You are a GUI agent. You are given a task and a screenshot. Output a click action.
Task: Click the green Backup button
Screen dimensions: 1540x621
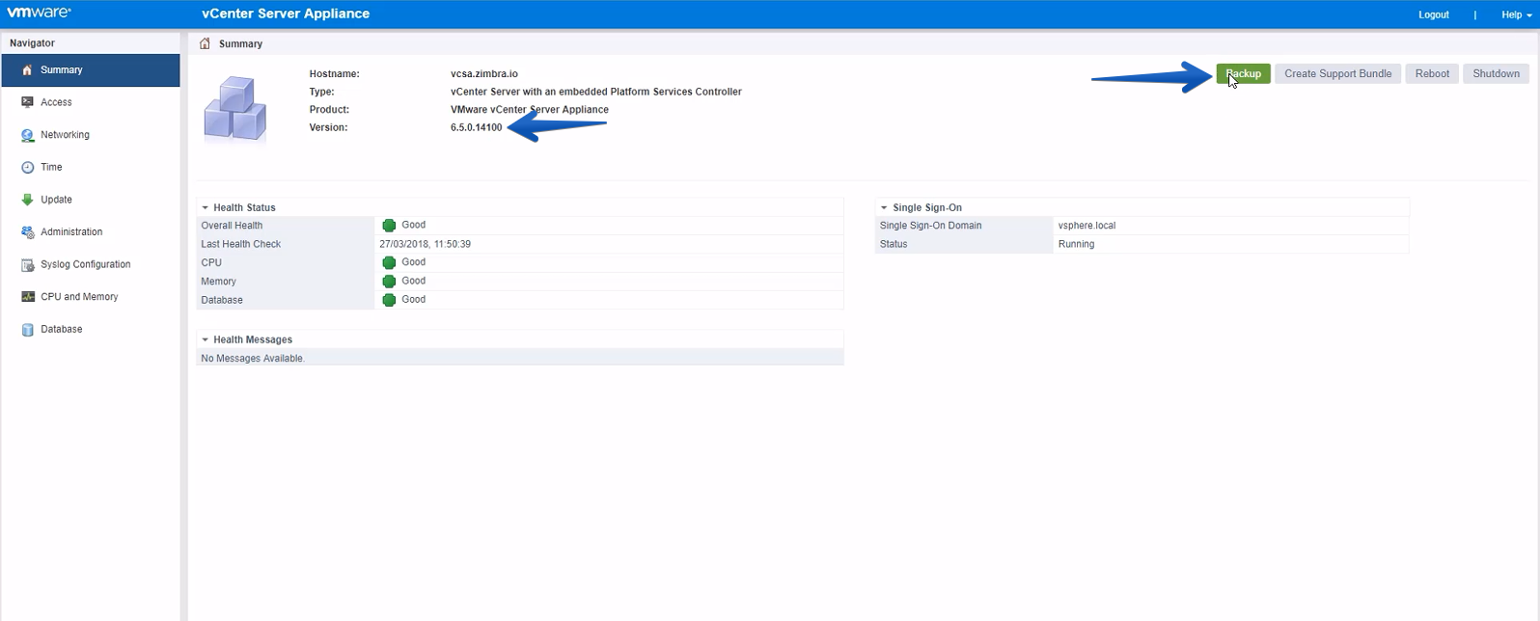click(x=1243, y=73)
